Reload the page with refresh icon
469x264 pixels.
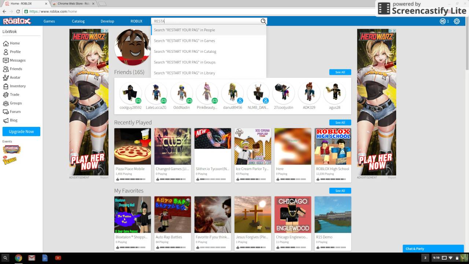click(18, 11)
